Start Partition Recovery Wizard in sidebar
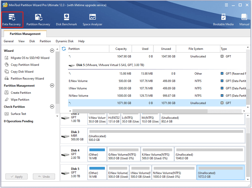Screen dimensions: 252x188 click(x=24, y=78)
